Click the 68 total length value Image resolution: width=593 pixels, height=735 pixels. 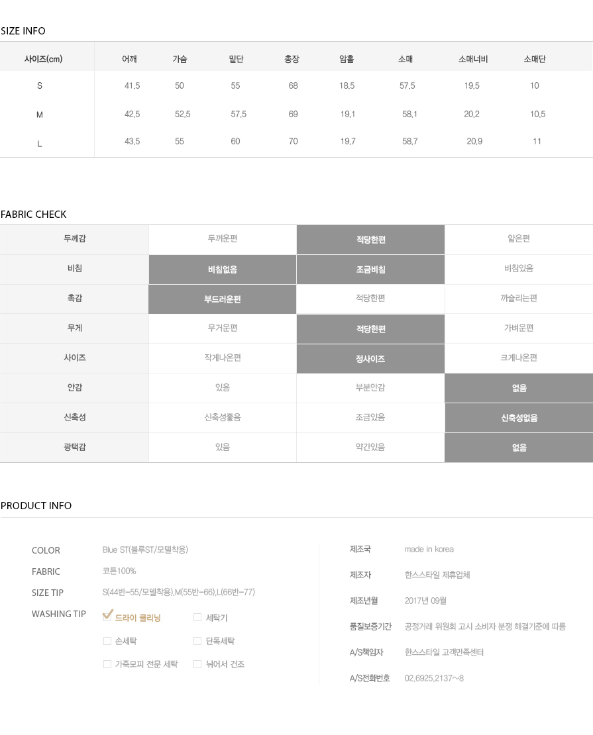point(294,86)
